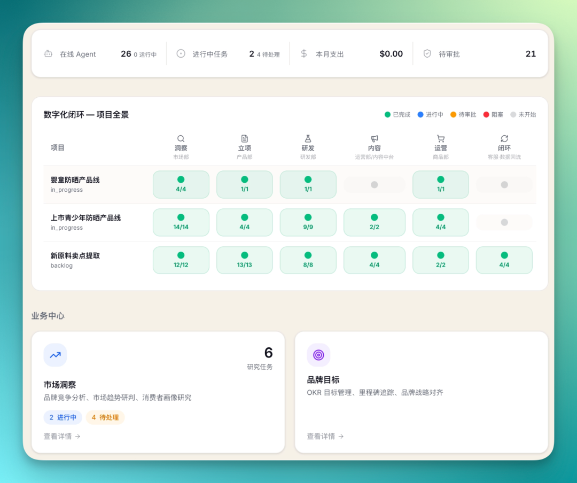The width and height of the screenshot is (577, 483).
Task: Open 婴童防晒产品线 empty 闭环 cell
Action: [x=504, y=184]
